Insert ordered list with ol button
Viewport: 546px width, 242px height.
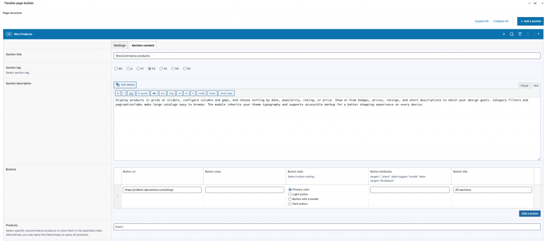(x=187, y=93)
